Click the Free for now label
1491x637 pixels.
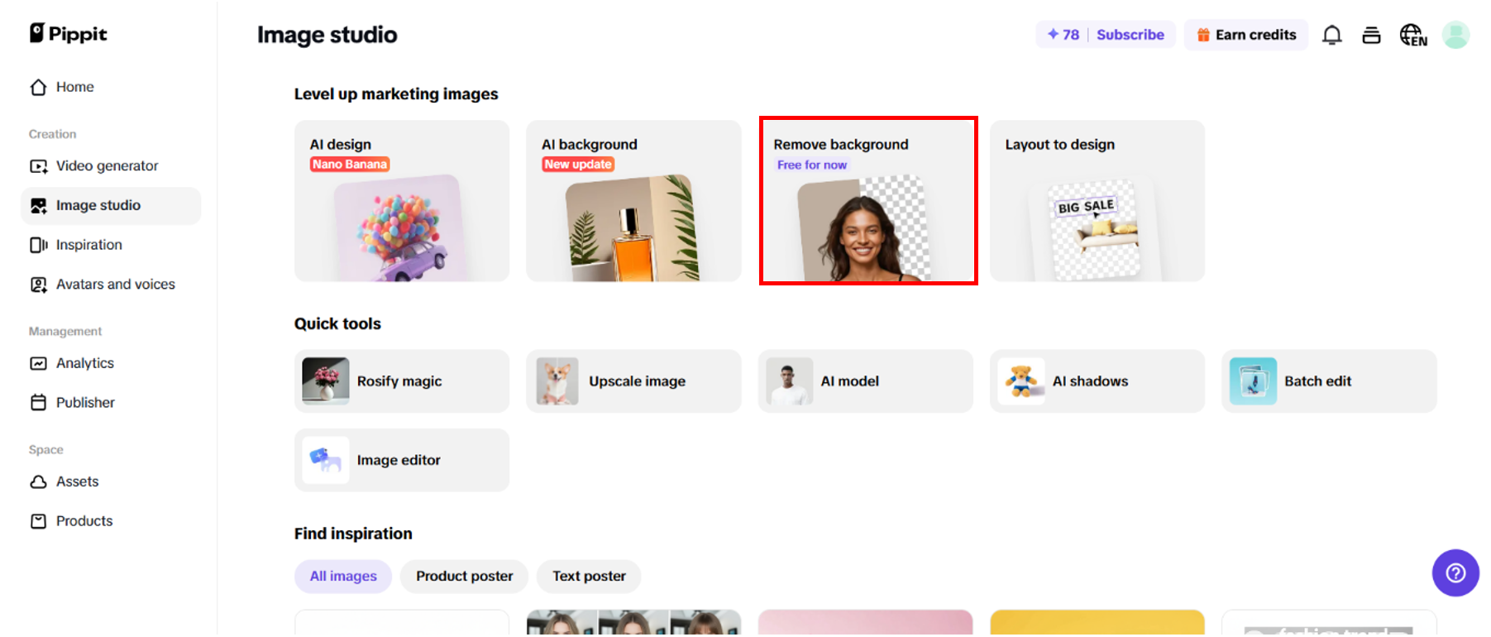point(812,165)
